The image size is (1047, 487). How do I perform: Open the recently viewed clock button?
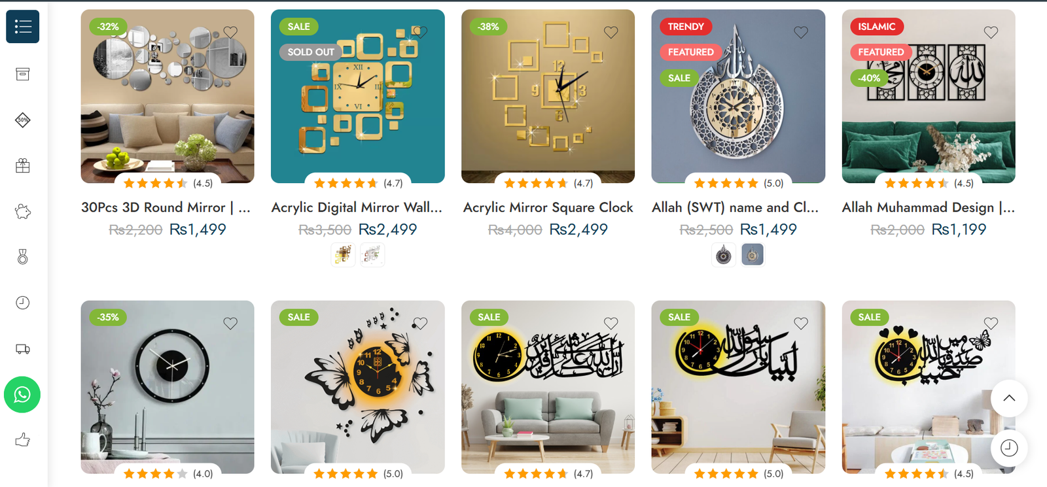pos(1009,448)
